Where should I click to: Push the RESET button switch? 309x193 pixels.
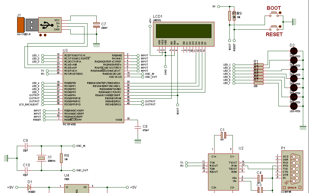pos(274,28)
